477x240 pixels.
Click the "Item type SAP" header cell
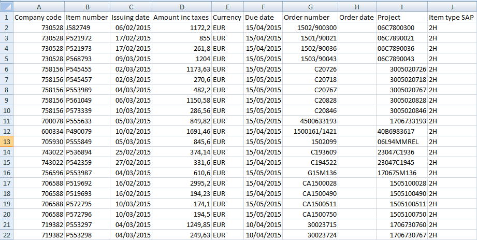(x=452, y=17)
